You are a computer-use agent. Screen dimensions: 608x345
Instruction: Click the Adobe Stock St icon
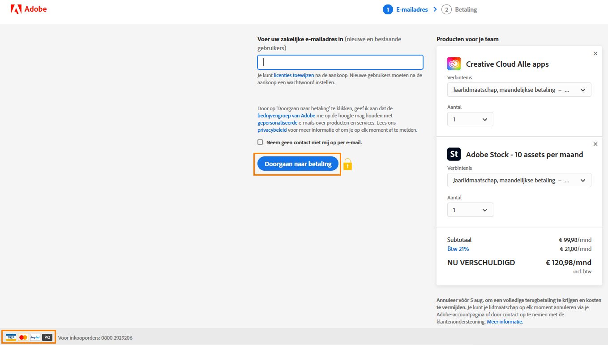454,154
